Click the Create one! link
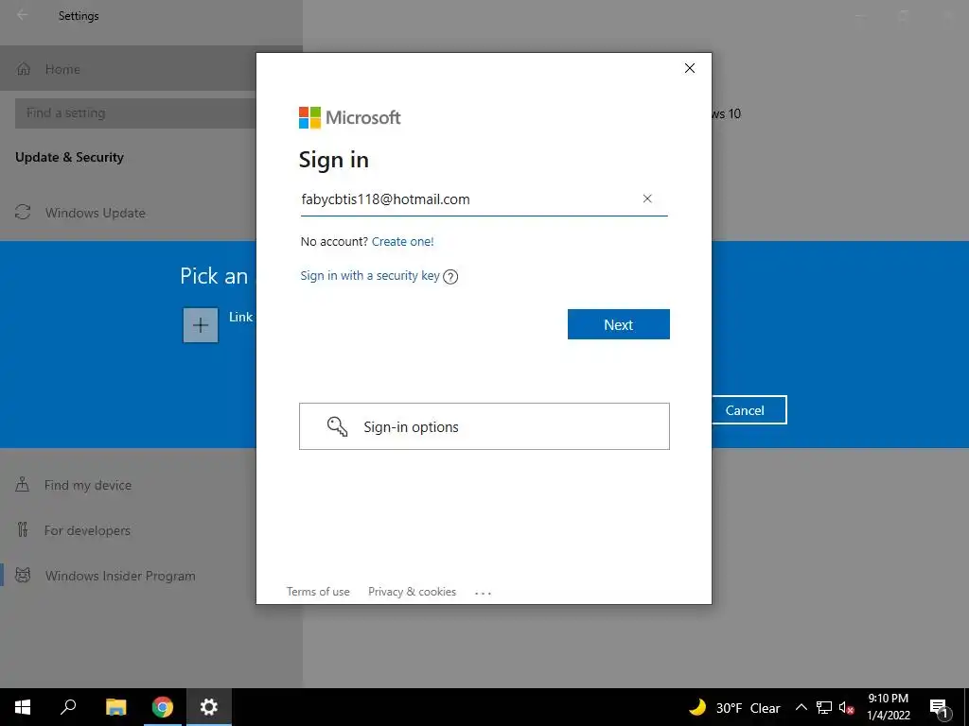 (x=403, y=241)
